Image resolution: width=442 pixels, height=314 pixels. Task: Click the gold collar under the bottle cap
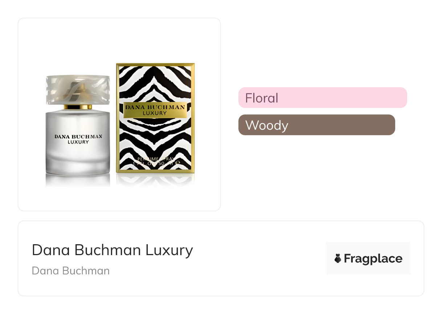(78, 107)
